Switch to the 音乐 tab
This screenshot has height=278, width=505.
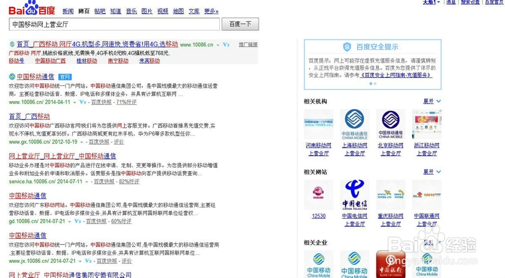131,11
